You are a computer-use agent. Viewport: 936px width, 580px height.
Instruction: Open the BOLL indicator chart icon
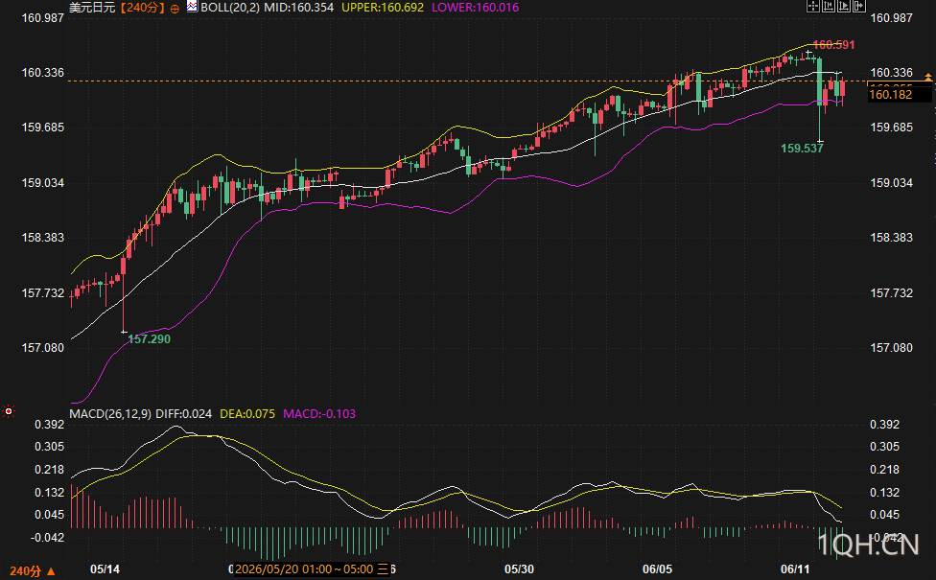(x=192, y=7)
